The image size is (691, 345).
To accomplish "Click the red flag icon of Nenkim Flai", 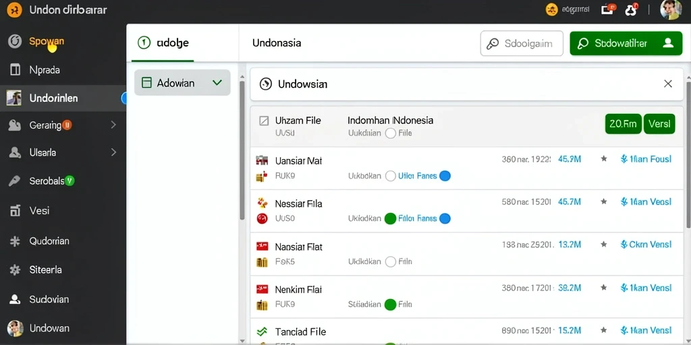I will (262, 289).
